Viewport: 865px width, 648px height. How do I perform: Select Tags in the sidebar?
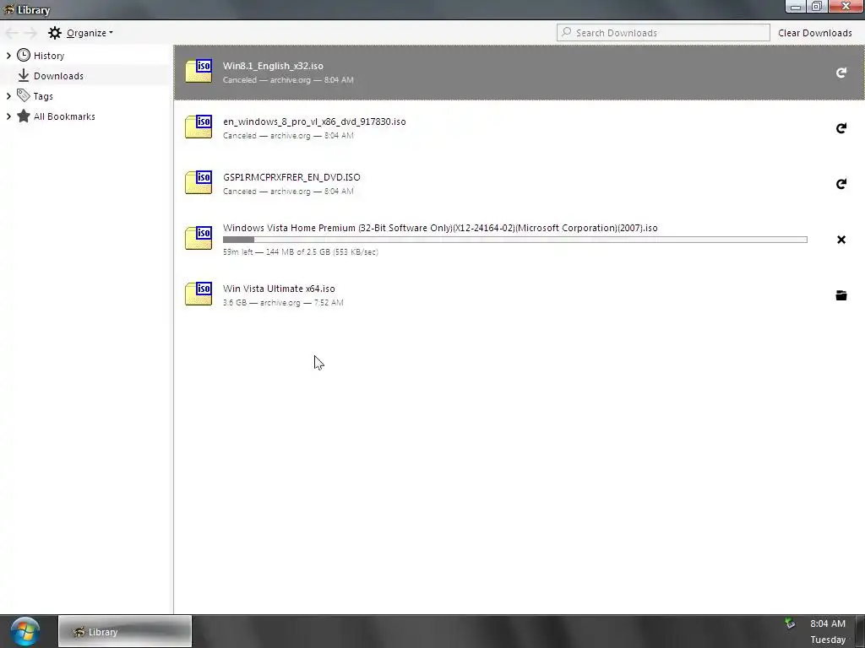(x=43, y=96)
